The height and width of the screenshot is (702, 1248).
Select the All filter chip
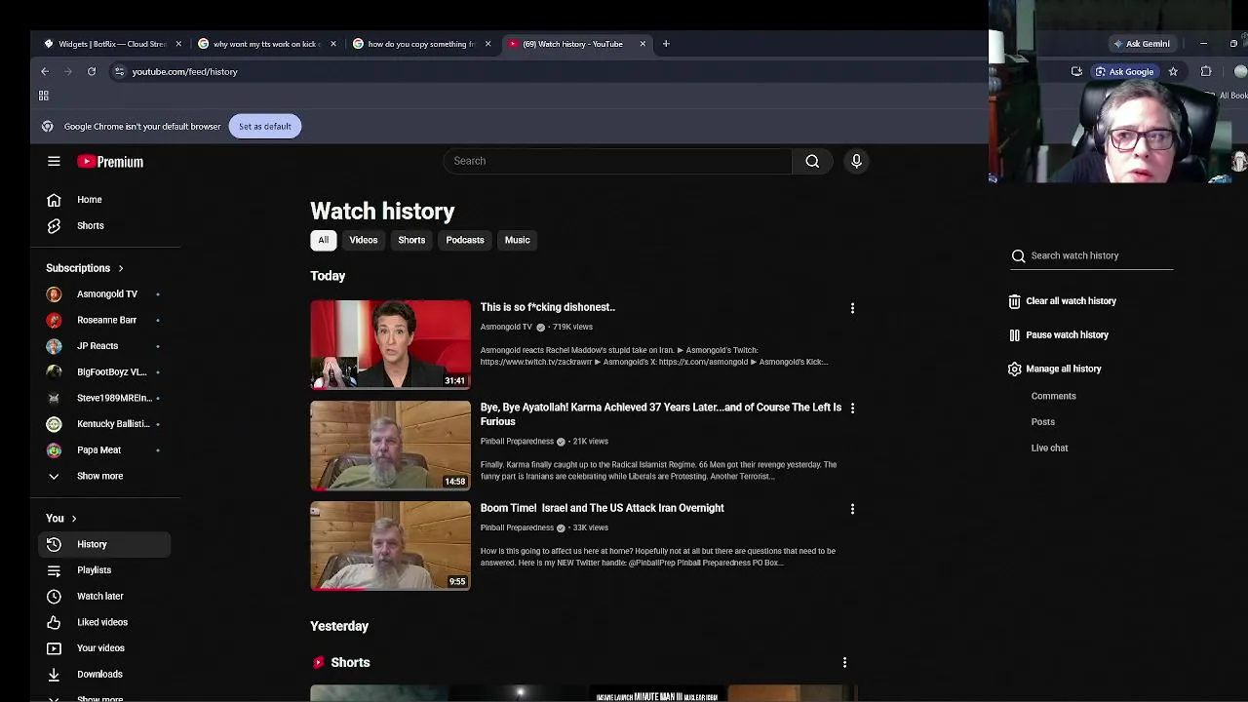[x=323, y=240]
